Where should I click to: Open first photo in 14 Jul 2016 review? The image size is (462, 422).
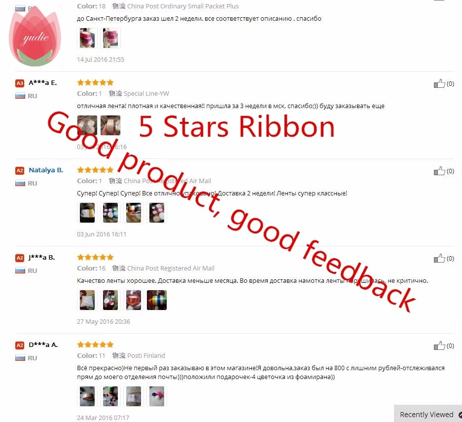[87, 38]
